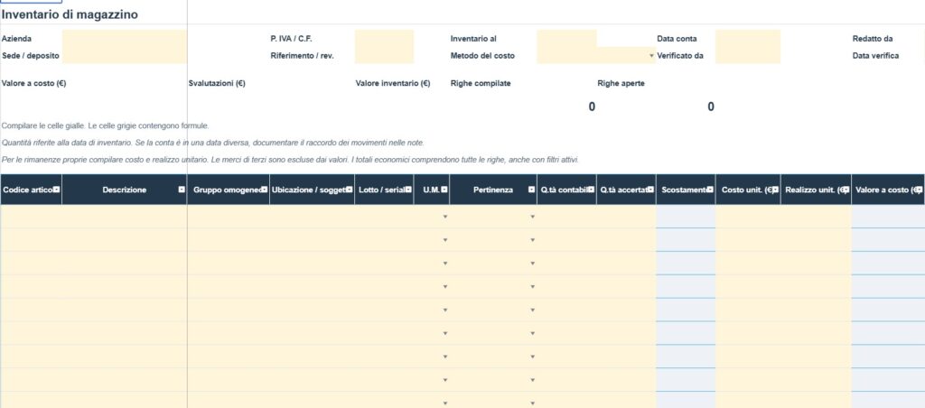Click the 'Compilare le celle gialle' instruction line

pyautogui.click(x=105, y=125)
